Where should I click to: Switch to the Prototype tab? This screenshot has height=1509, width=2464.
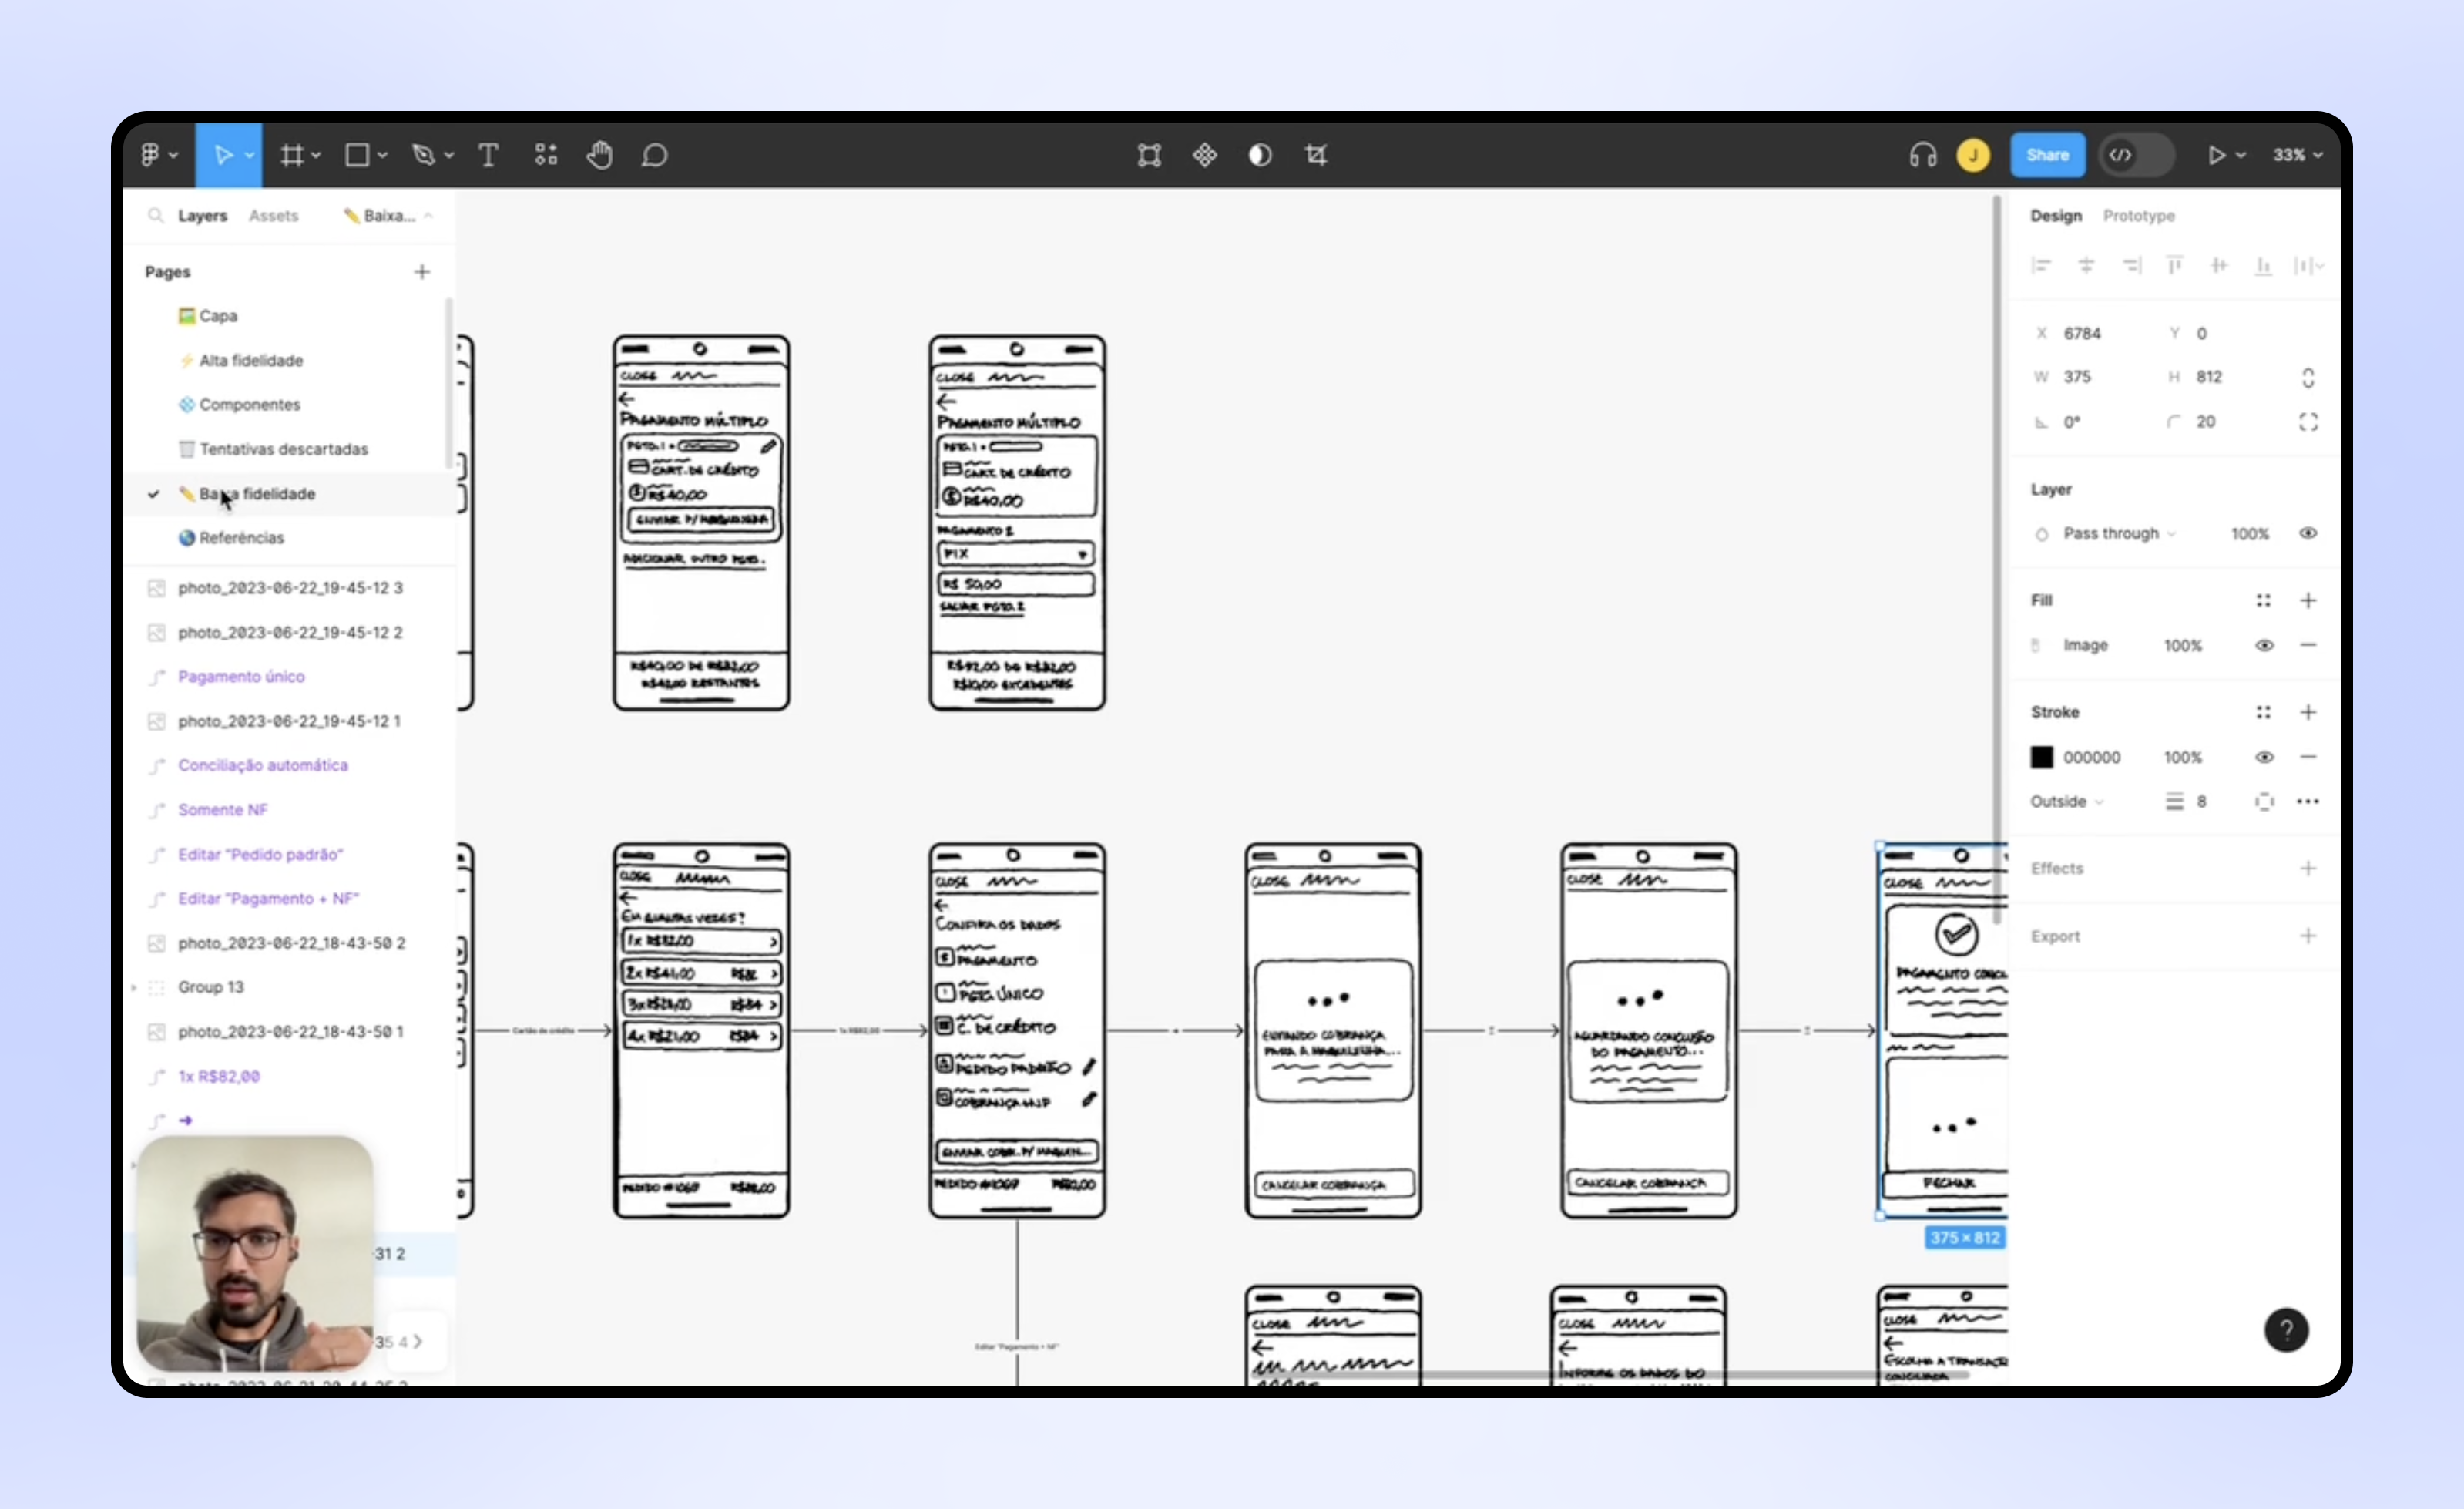tap(2137, 215)
